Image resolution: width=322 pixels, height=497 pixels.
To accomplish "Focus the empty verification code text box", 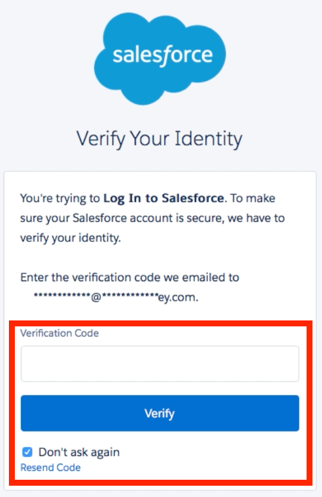I will click(160, 364).
